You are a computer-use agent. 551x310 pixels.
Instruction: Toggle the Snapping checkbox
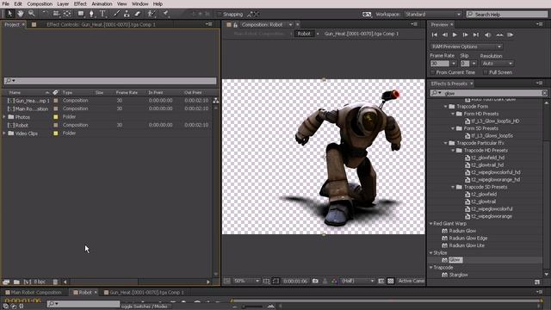point(220,15)
